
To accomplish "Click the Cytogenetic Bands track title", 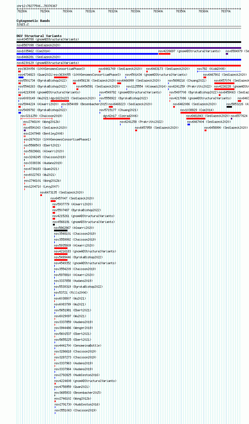I will pyautogui.click(x=33, y=21).
